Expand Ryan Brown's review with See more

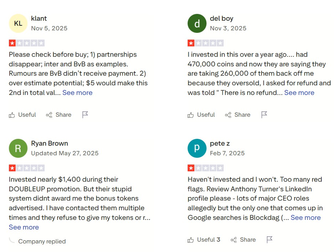point(24,227)
